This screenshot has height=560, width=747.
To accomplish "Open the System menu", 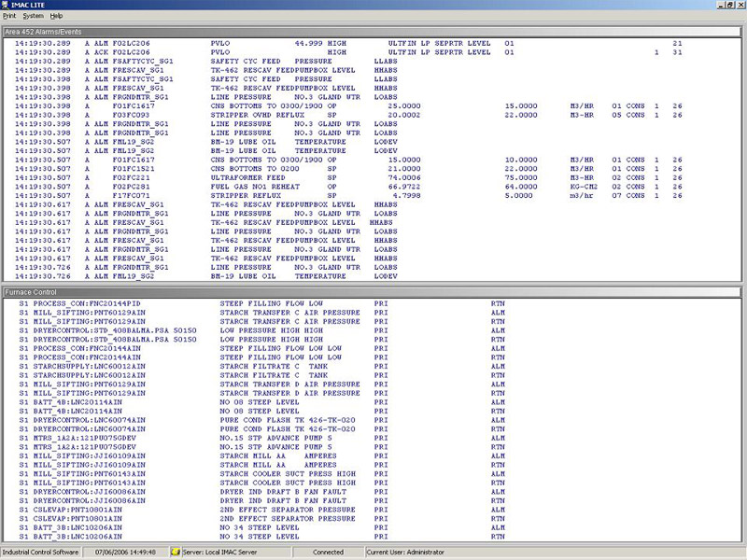I will click(33, 16).
